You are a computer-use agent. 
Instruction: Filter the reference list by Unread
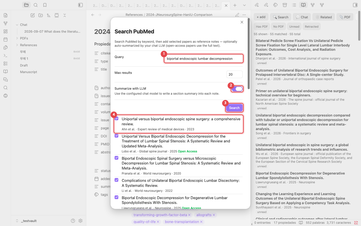[x=294, y=27]
